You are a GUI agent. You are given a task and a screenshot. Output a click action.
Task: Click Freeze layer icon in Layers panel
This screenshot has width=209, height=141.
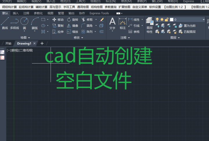169,26
